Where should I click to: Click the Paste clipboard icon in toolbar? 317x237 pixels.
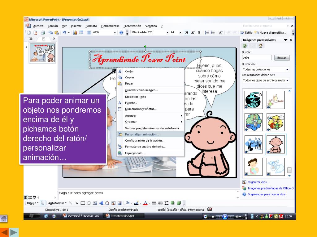point(57,32)
